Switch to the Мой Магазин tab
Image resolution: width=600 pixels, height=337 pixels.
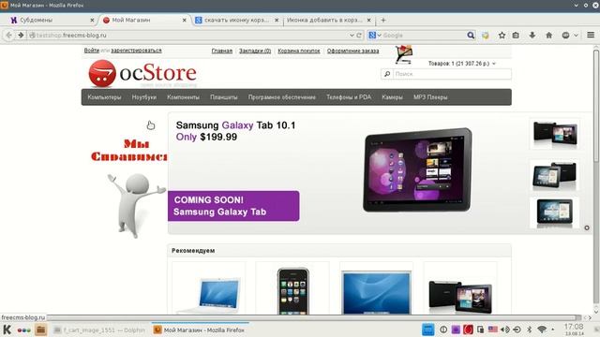[143, 20]
